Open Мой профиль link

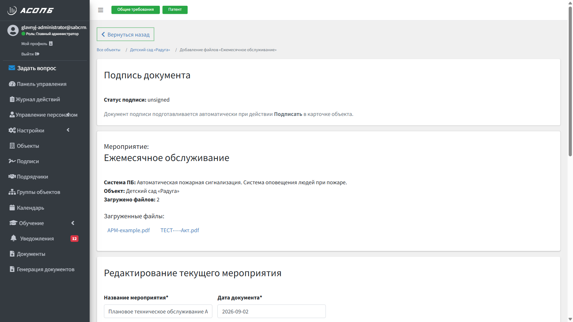(x=37, y=44)
